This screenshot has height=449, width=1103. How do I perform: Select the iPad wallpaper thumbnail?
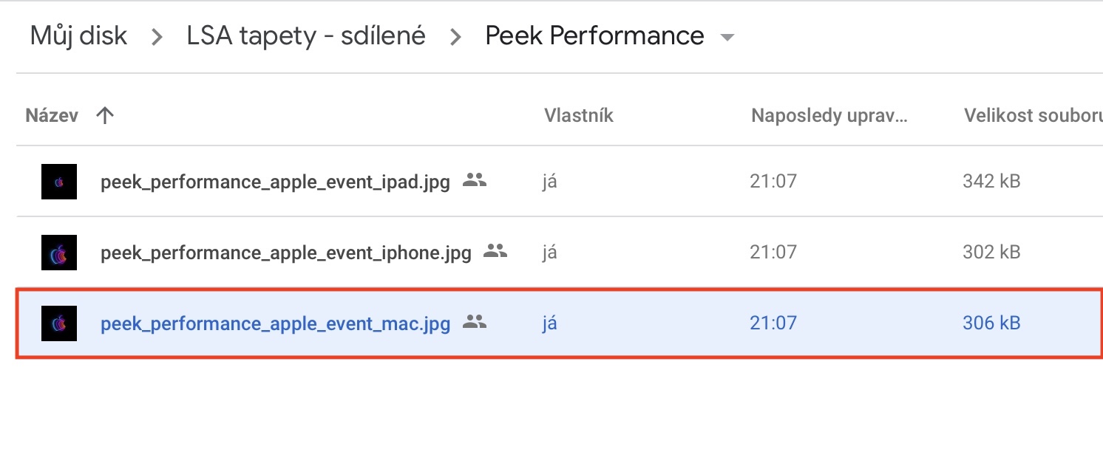coord(59,182)
